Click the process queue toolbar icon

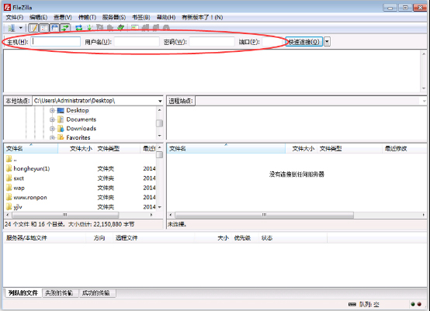[89, 28]
